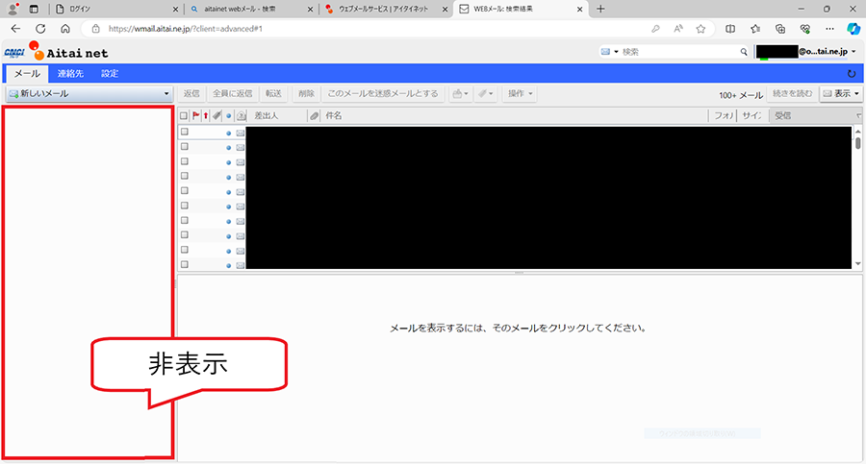The image size is (866, 464).
Task: Click the refresh icon in blue bar
Action: coord(852,74)
